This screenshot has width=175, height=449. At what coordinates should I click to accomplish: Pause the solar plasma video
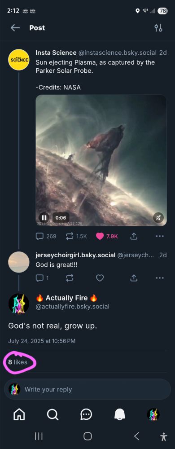(44, 218)
